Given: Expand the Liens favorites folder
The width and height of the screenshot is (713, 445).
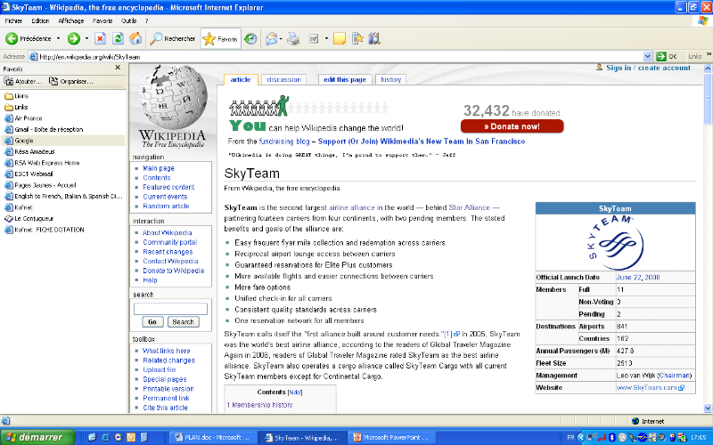Looking at the screenshot, I should pos(16,96).
